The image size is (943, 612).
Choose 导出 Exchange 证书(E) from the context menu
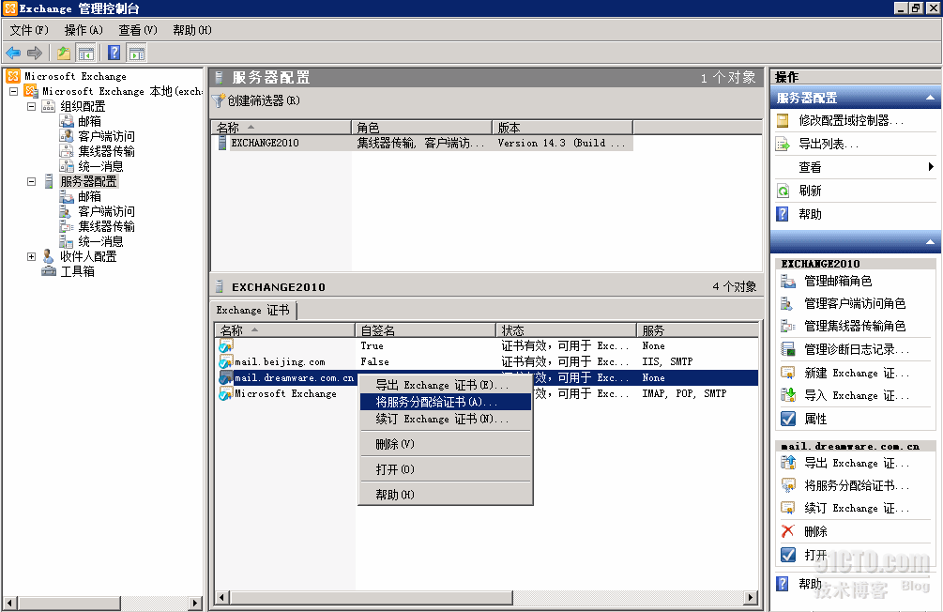point(446,385)
